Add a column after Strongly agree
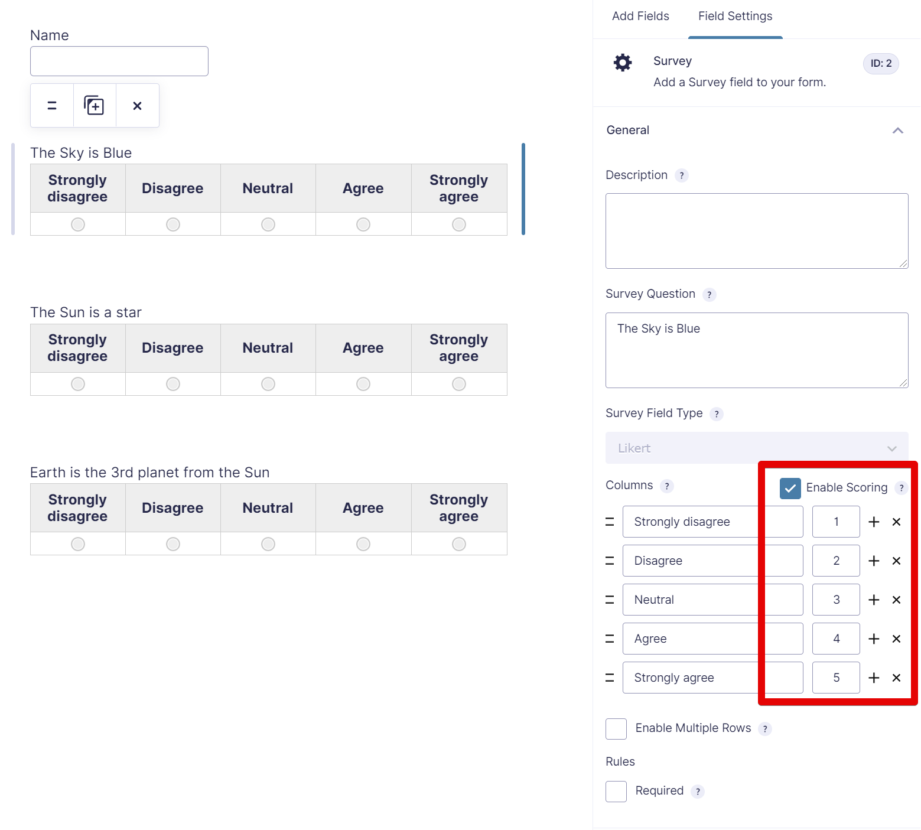Screen dimensions: 921x830 [x=874, y=678]
